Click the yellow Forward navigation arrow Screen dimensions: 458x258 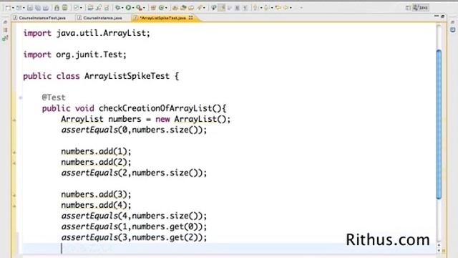(286, 8)
